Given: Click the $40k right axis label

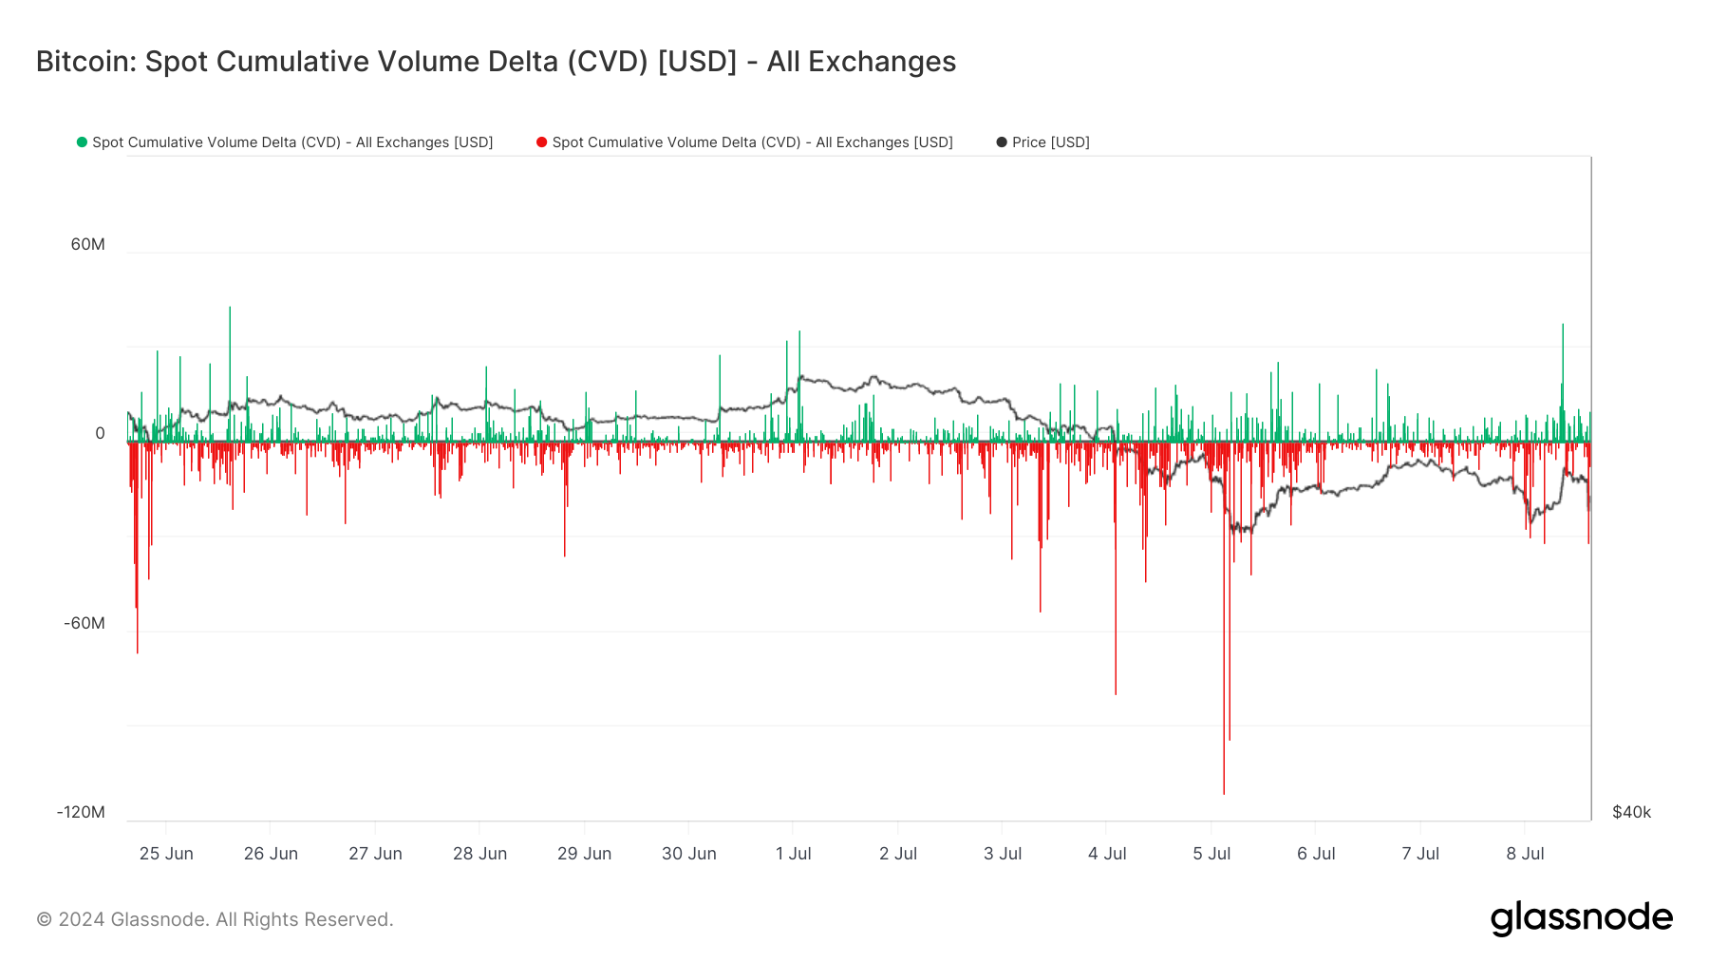Looking at the screenshot, I should [x=1631, y=813].
